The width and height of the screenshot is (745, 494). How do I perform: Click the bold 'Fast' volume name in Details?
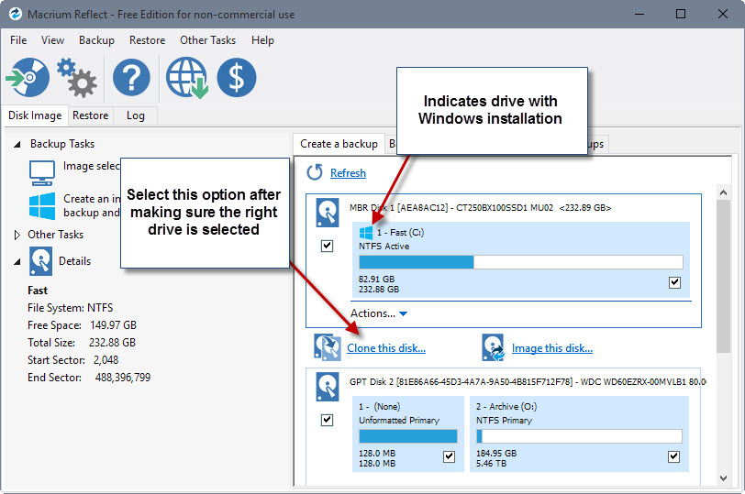click(x=38, y=291)
